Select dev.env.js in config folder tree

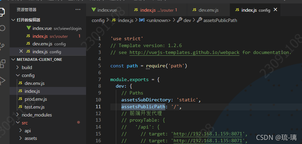coord(48,83)
